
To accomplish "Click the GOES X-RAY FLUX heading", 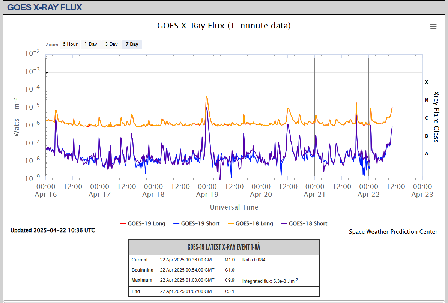I will (45, 7).
